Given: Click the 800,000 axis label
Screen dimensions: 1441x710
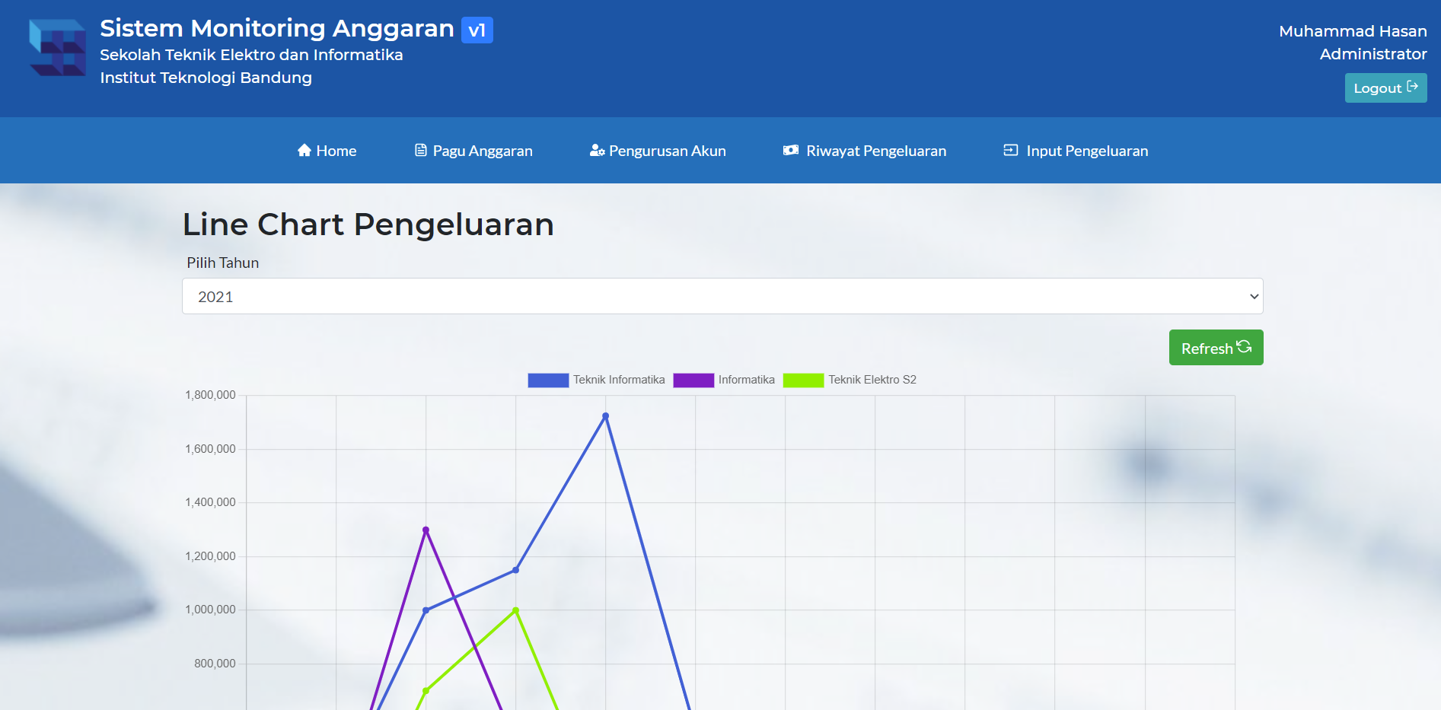Looking at the screenshot, I should pyautogui.click(x=215, y=664).
